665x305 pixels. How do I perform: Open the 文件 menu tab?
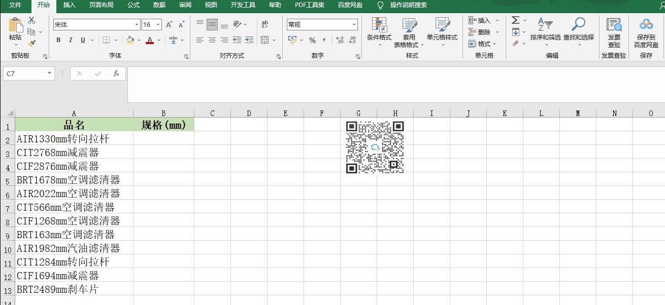point(15,5)
